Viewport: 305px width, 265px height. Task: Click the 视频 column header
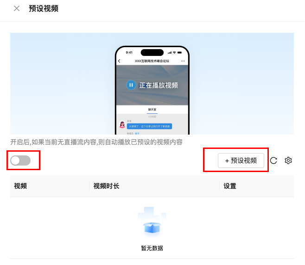[x=20, y=186]
